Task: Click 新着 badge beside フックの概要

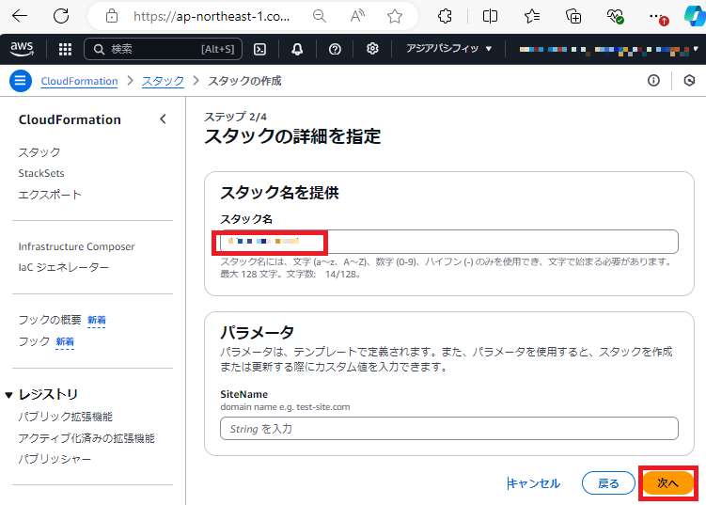Action: [96, 321]
